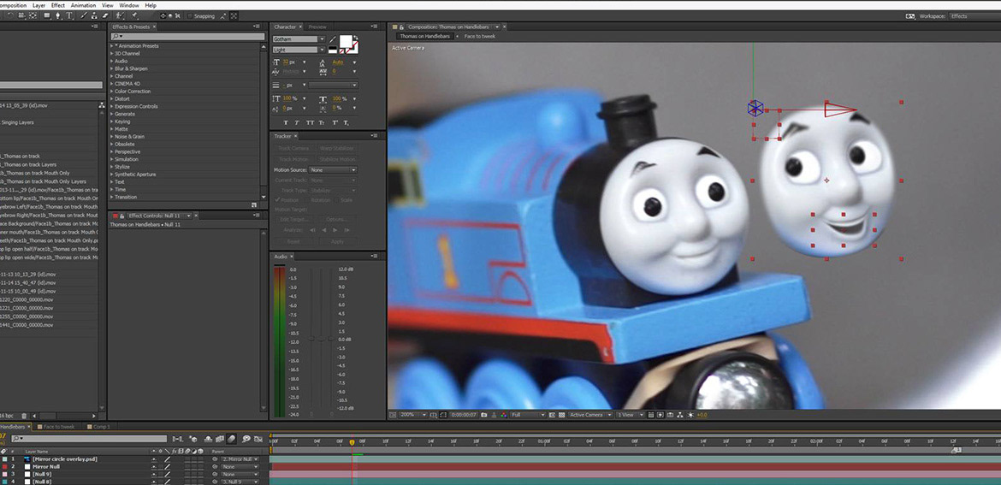Toggle frame blending for the timeline
Image resolution: width=1001 pixels, height=485 pixels.
(x=220, y=439)
